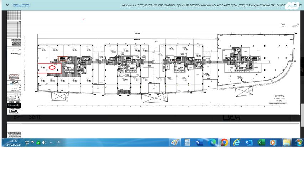Image resolution: width=304 pixels, height=171 pixels.
Task: Click the Windows Start button
Action: 299,142
